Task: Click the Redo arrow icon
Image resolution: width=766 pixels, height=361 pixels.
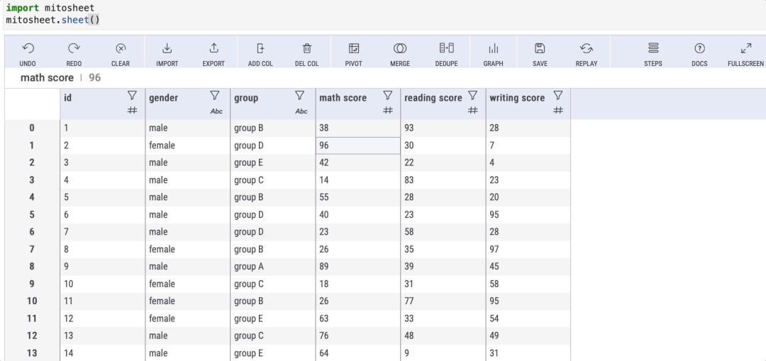Action: click(74, 49)
